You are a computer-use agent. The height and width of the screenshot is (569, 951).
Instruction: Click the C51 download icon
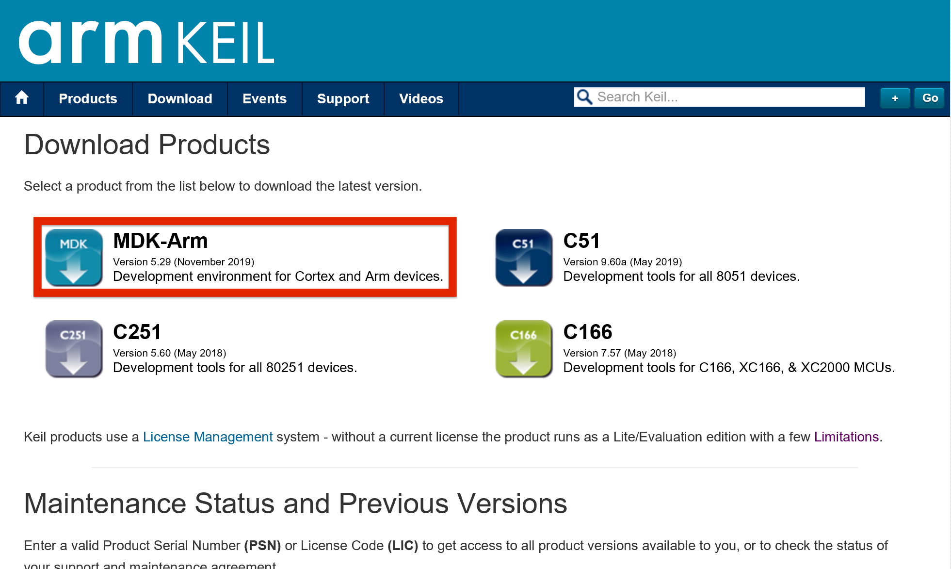(x=524, y=257)
